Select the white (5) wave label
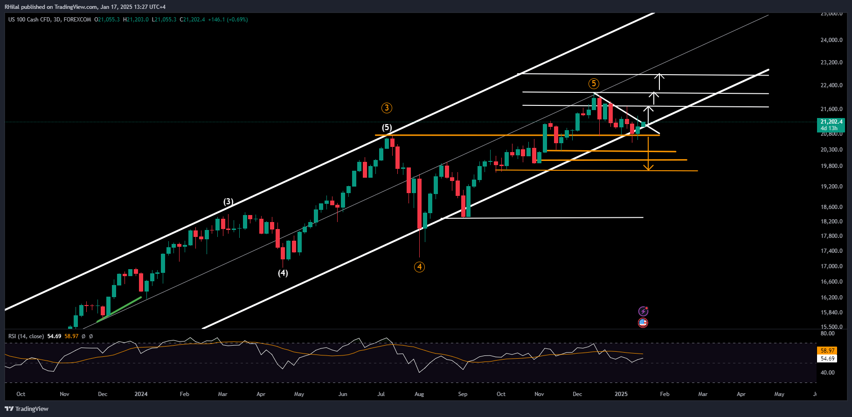The width and height of the screenshot is (852, 417). pos(387,127)
